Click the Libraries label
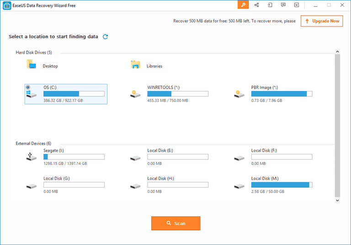 coord(154,66)
